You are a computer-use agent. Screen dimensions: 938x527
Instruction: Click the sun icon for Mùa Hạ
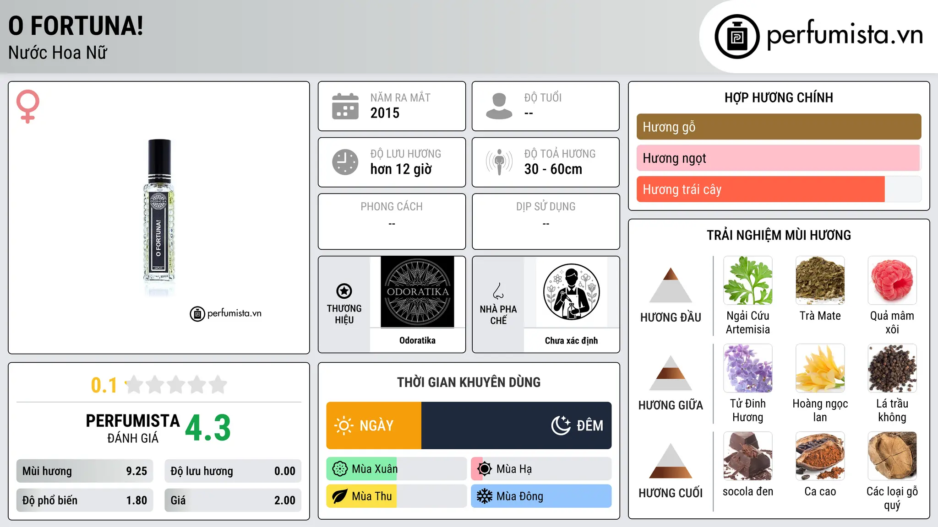coord(485,469)
